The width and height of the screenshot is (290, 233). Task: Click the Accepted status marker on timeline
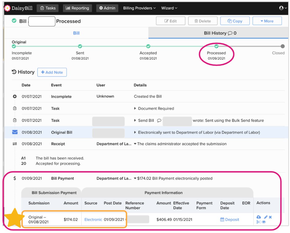[x=148, y=46]
